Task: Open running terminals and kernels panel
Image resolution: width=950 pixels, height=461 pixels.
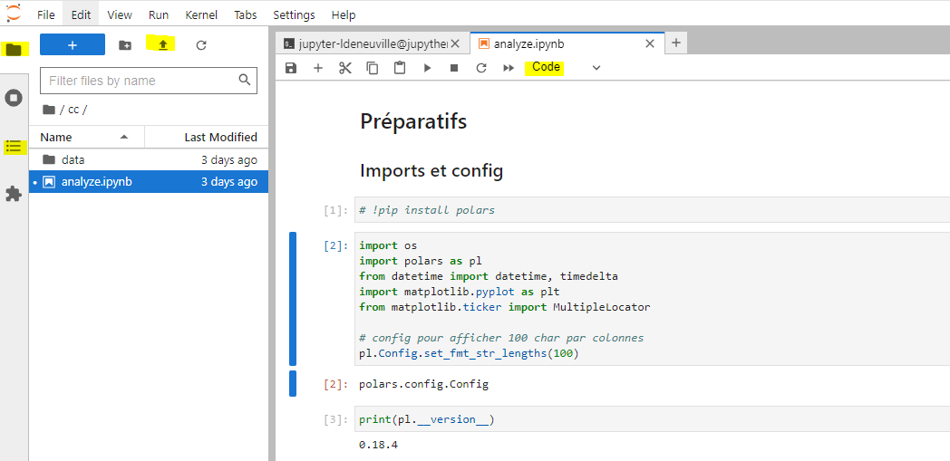Action: coord(14,98)
